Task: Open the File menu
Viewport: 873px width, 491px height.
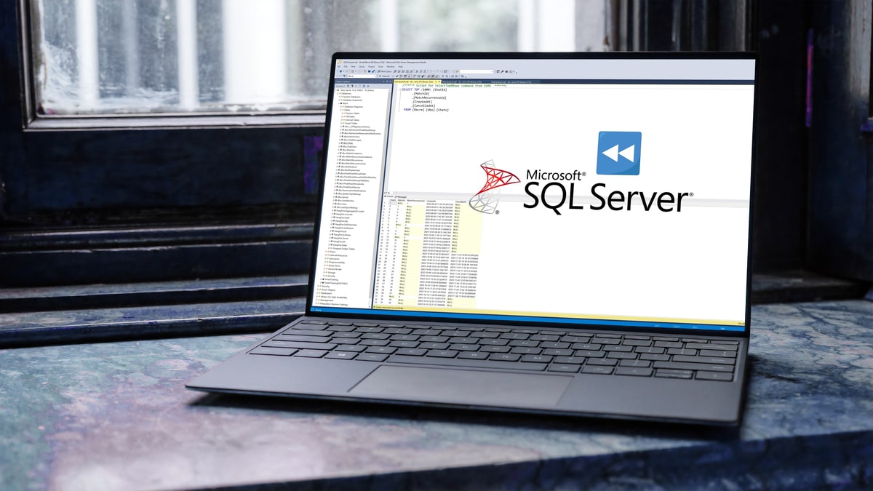Action: (339, 66)
